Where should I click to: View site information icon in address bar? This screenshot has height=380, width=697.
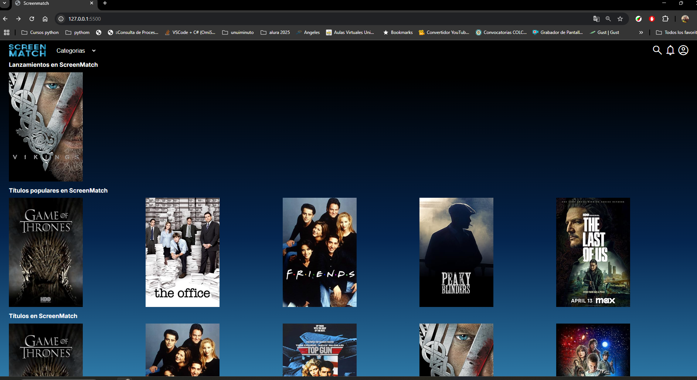(x=61, y=19)
